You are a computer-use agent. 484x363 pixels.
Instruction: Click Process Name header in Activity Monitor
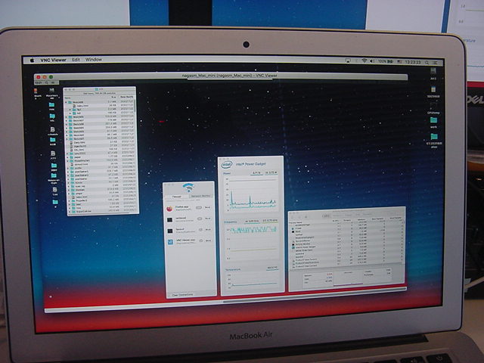click(x=296, y=222)
